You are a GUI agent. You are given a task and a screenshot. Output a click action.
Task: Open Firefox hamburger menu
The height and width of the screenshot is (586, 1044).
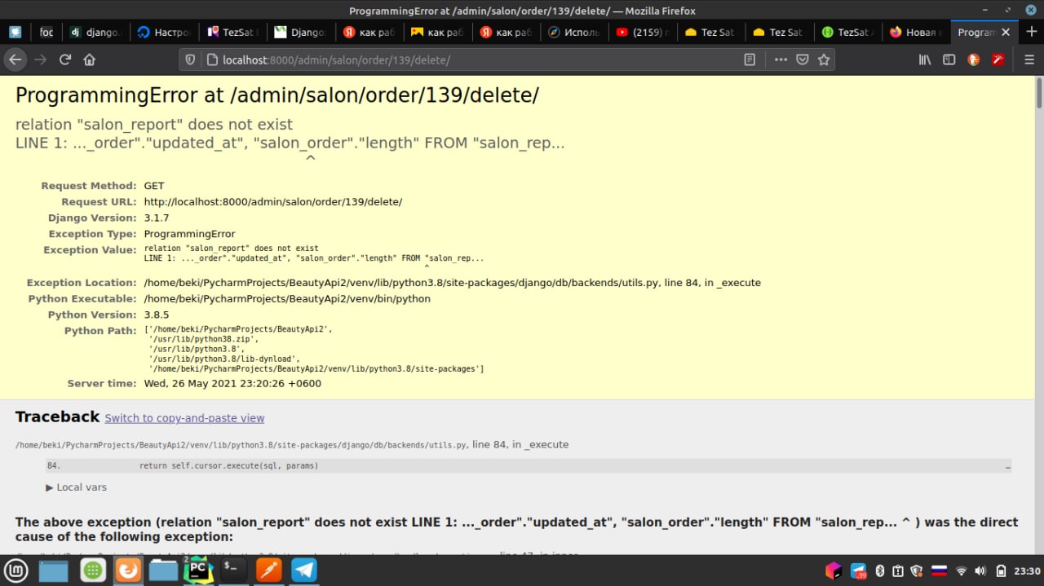1029,59
